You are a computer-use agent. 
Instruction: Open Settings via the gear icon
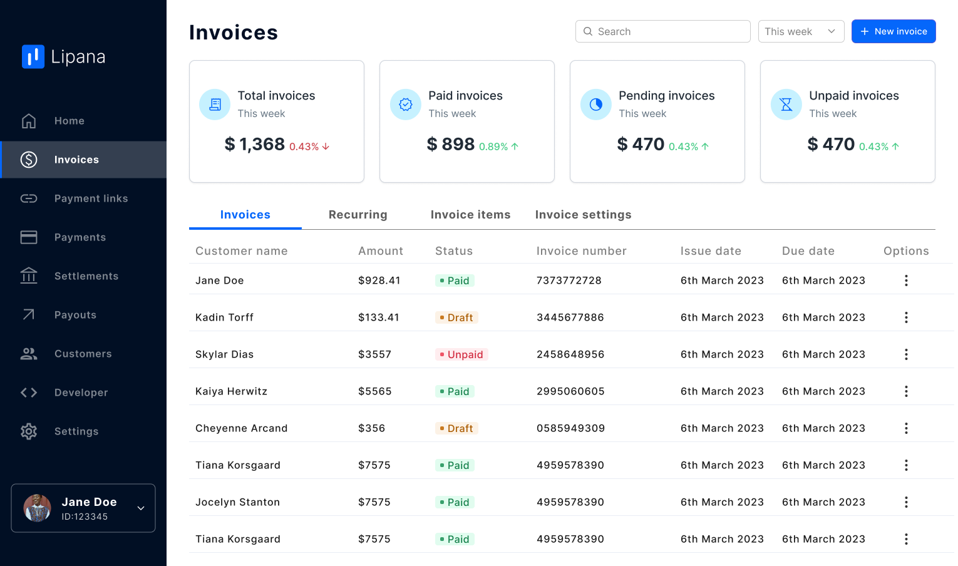tap(29, 431)
